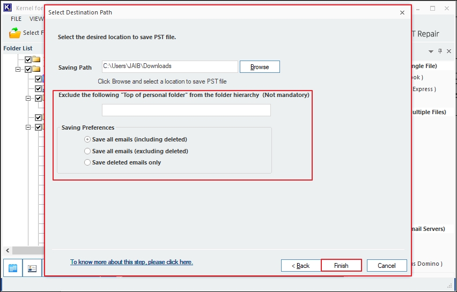Click the topmost folder icon in Folder List
This screenshot has height=292, width=457.
coord(36,59)
